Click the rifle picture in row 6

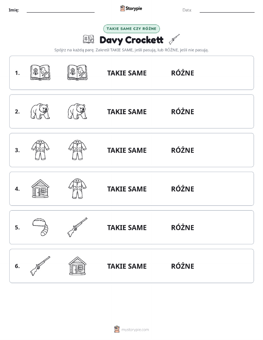[x=40, y=266]
